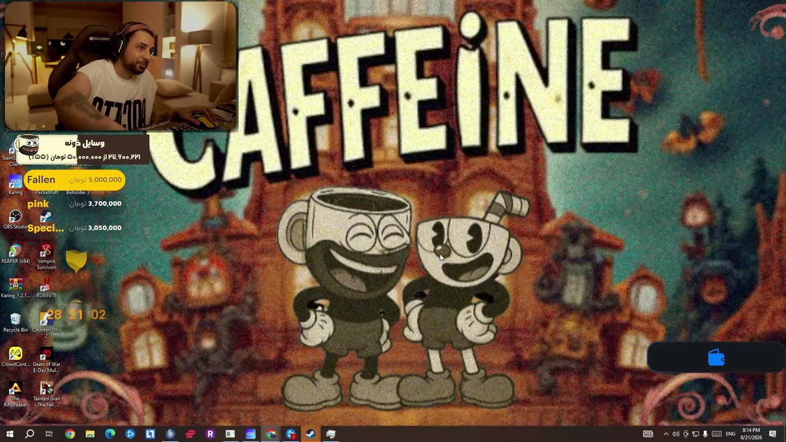Open Task View on the taskbar
Screen dimensions: 786x442
(49, 434)
